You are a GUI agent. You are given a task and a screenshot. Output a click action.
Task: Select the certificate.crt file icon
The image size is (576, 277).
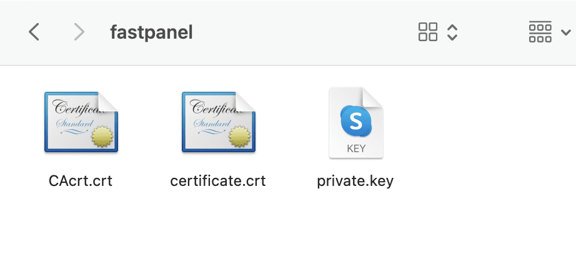coord(218,123)
